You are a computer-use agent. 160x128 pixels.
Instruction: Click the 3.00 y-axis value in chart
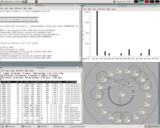[87, 12]
